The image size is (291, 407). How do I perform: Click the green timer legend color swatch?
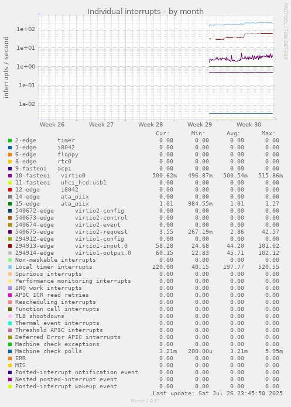tap(10, 141)
